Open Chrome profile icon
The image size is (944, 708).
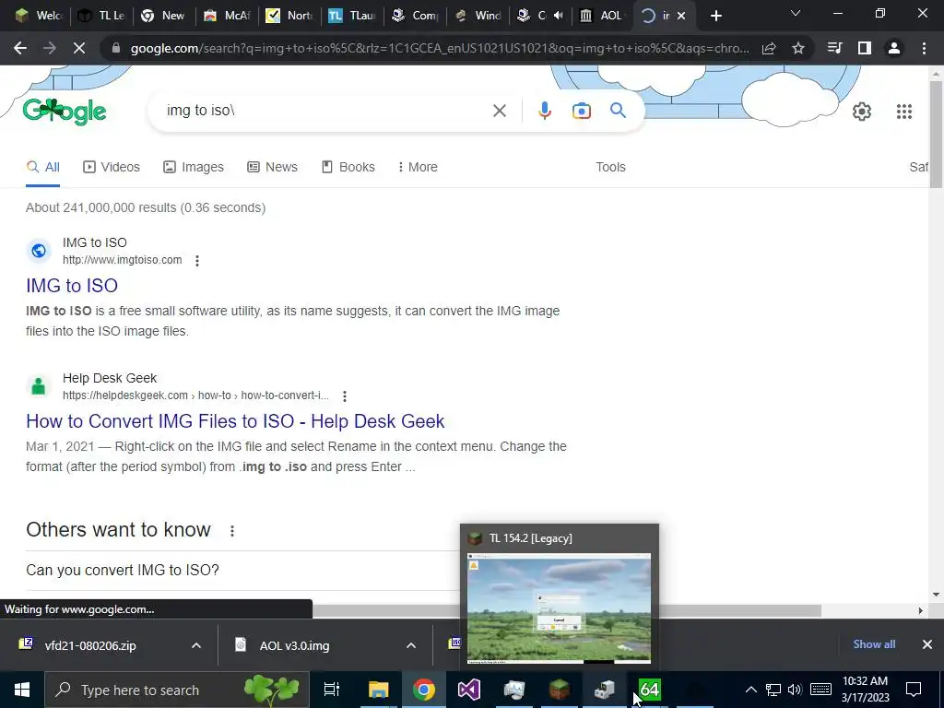(894, 48)
